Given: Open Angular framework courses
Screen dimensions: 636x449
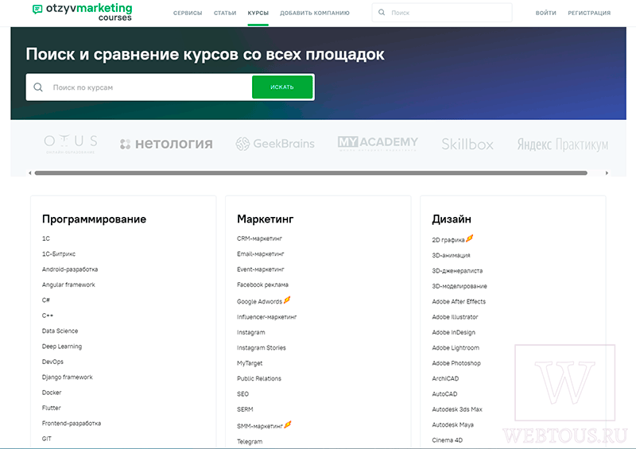Looking at the screenshot, I should click(68, 284).
